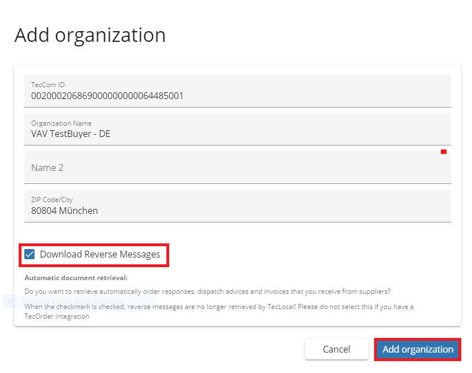Screen dimensions: 472x373
Task: Toggle the checkmark for reverse message retrieval
Action: pos(29,254)
